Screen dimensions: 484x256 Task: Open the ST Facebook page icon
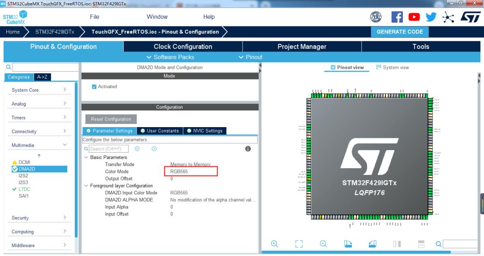tap(397, 17)
